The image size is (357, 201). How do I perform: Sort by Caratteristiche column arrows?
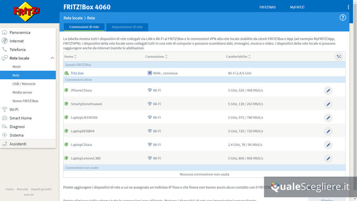[x=250, y=57]
